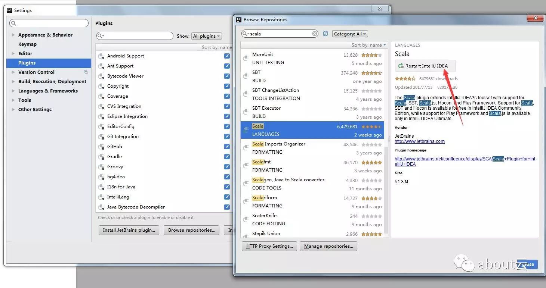The width and height of the screenshot is (546, 288).
Task: Click the Bytecode Viewer plugin icon
Action: [x=101, y=76]
